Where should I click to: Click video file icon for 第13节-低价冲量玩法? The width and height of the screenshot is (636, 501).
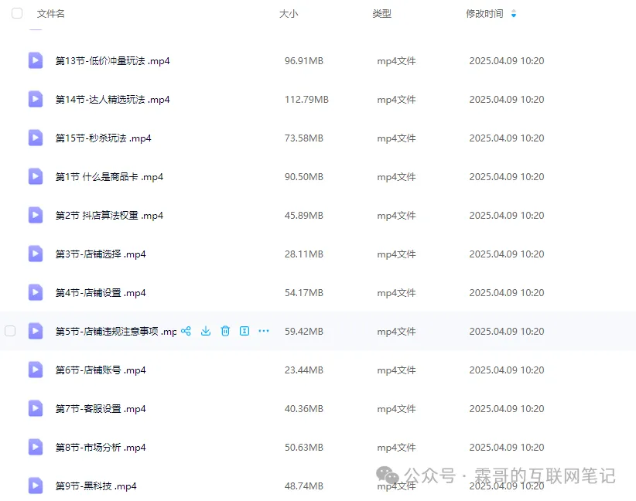[x=36, y=60]
